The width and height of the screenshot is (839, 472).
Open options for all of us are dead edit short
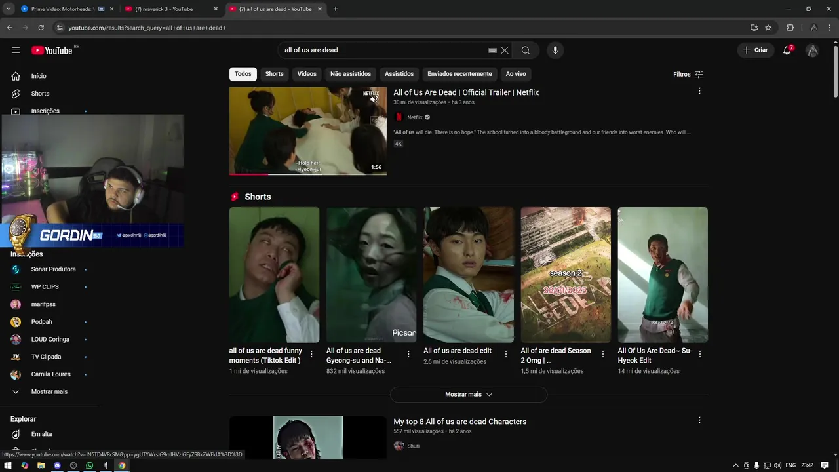505,354
